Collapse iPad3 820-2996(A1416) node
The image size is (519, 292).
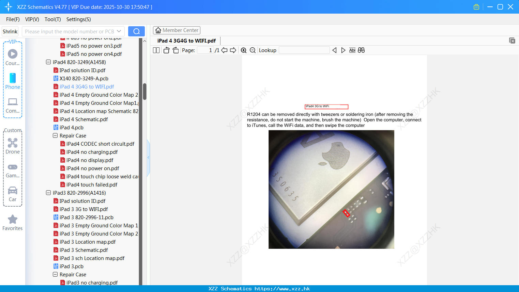click(x=48, y=193)
